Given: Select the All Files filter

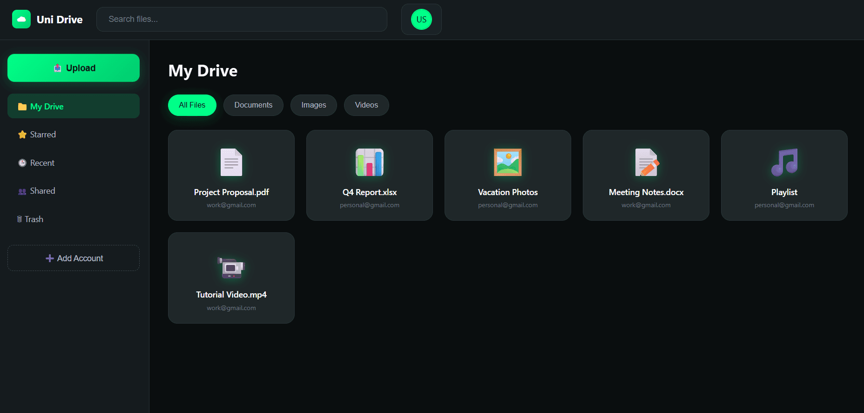Looking at the screenshot, I should pos(192,105).
